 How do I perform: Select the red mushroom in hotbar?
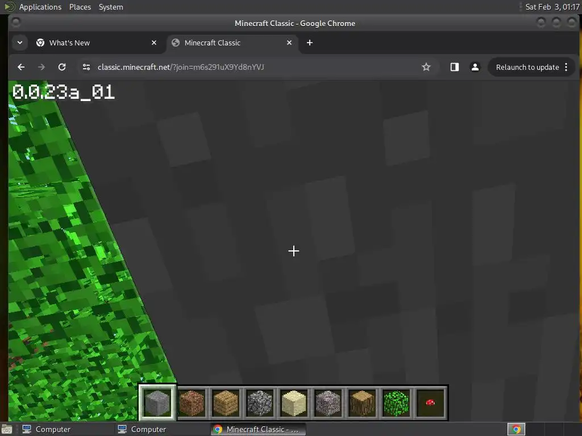click(x=430, y=403)
